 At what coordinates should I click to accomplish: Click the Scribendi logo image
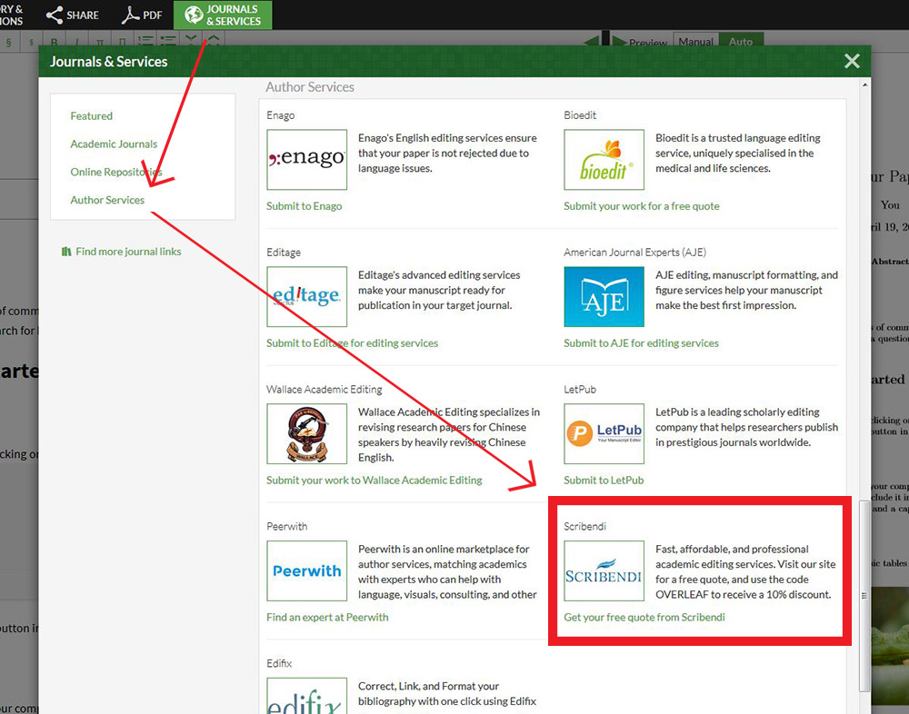pos(604,570)
